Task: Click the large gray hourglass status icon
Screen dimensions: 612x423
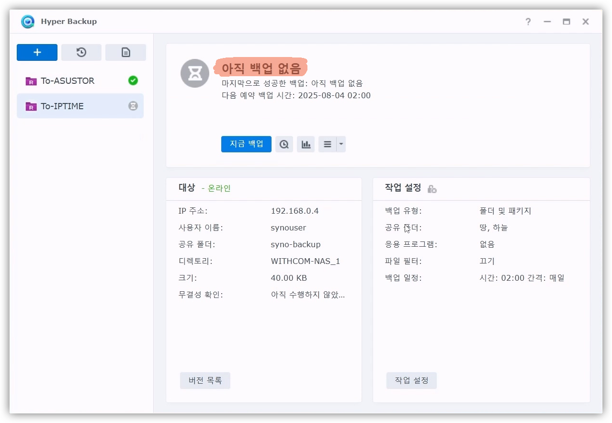Action: coord(195,73)
